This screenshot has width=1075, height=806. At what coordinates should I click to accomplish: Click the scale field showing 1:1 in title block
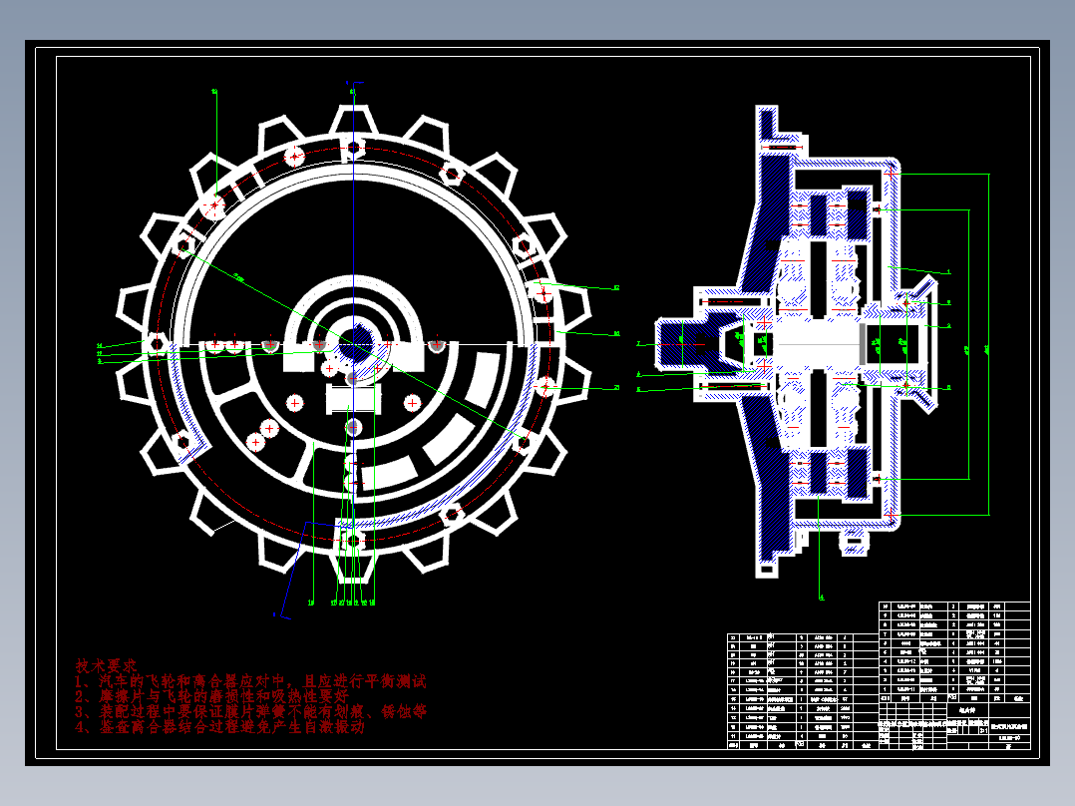(984, 729)
